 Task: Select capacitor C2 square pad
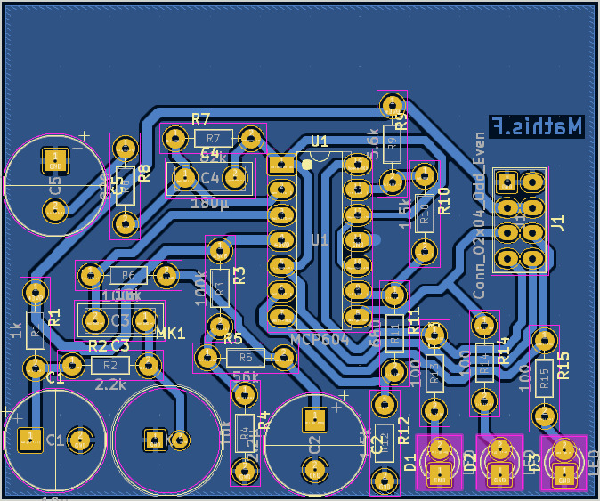(314, 419)
